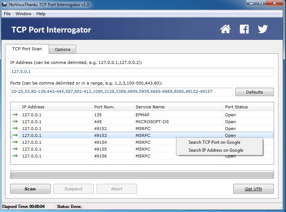Click the TCP Port Interrogator banner title
Viewport: 286px width, 212px height.
click(x=51, y=30)
